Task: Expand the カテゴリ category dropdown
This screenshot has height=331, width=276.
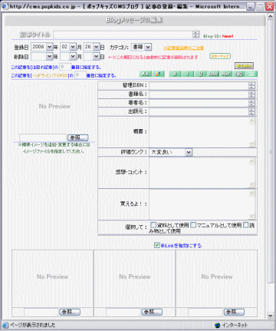Action: pyautogui.click(x=141, y=47)
